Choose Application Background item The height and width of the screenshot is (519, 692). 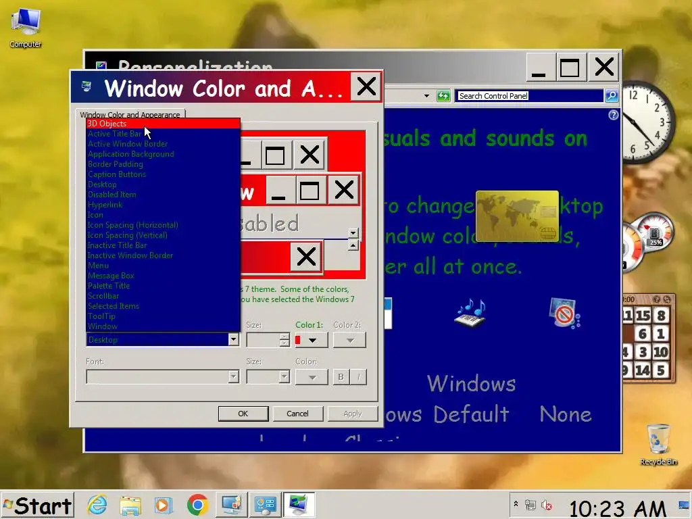[x=164, y=154]
